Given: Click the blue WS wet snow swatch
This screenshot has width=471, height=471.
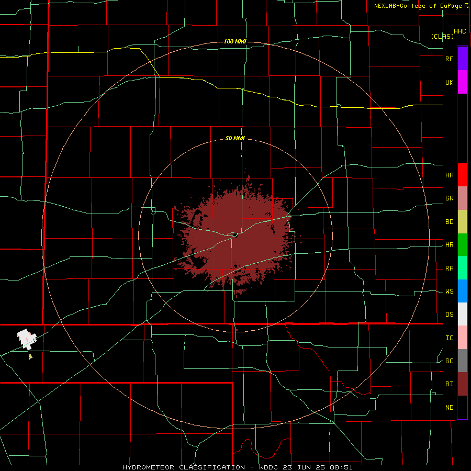Looking at the screenshot, I should tap(462, 291).
